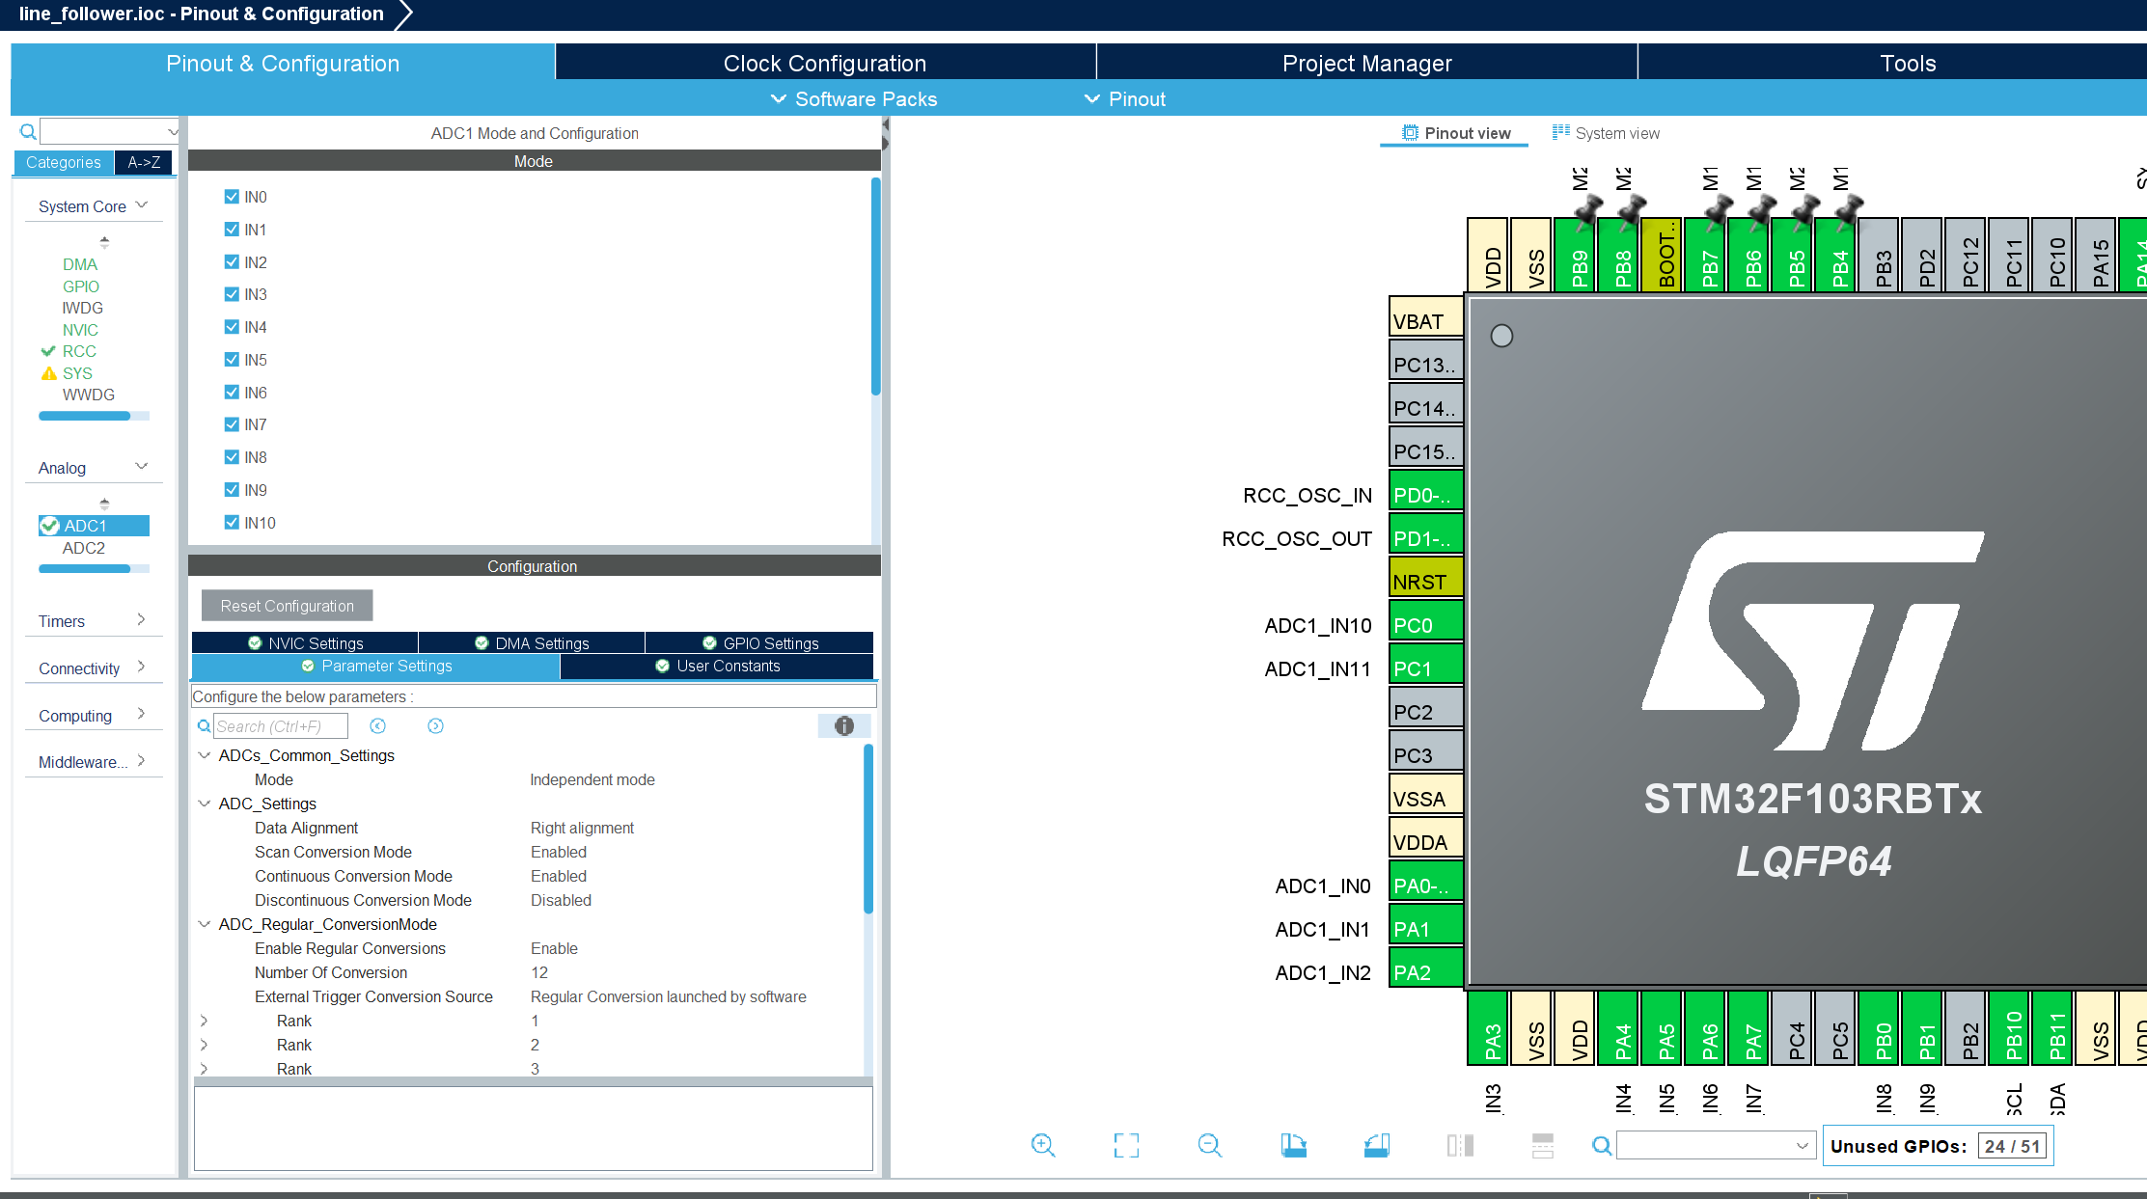Viewport: 2147px width, 1199px height.
Task: Click the Mode panel vertical scrollbar
Action: 875,286
